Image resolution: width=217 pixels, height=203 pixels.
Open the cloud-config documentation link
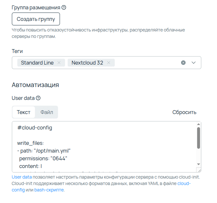184,183
